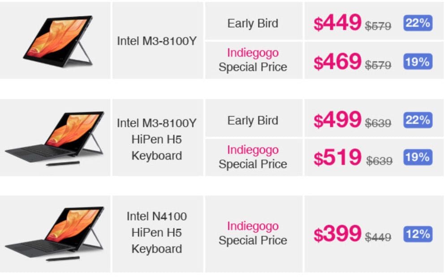Click the $519 price
This screenshot has height=277, width=448.
[337, 158]
